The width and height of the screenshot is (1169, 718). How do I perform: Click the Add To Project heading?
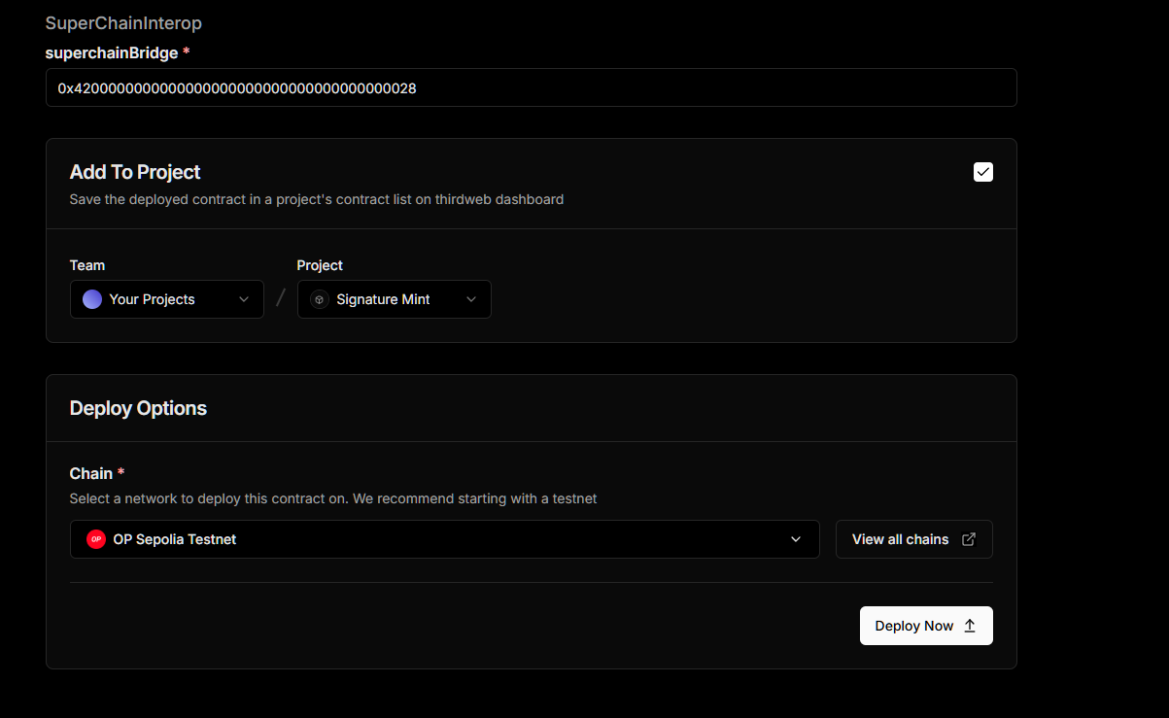tap(135, 172)
